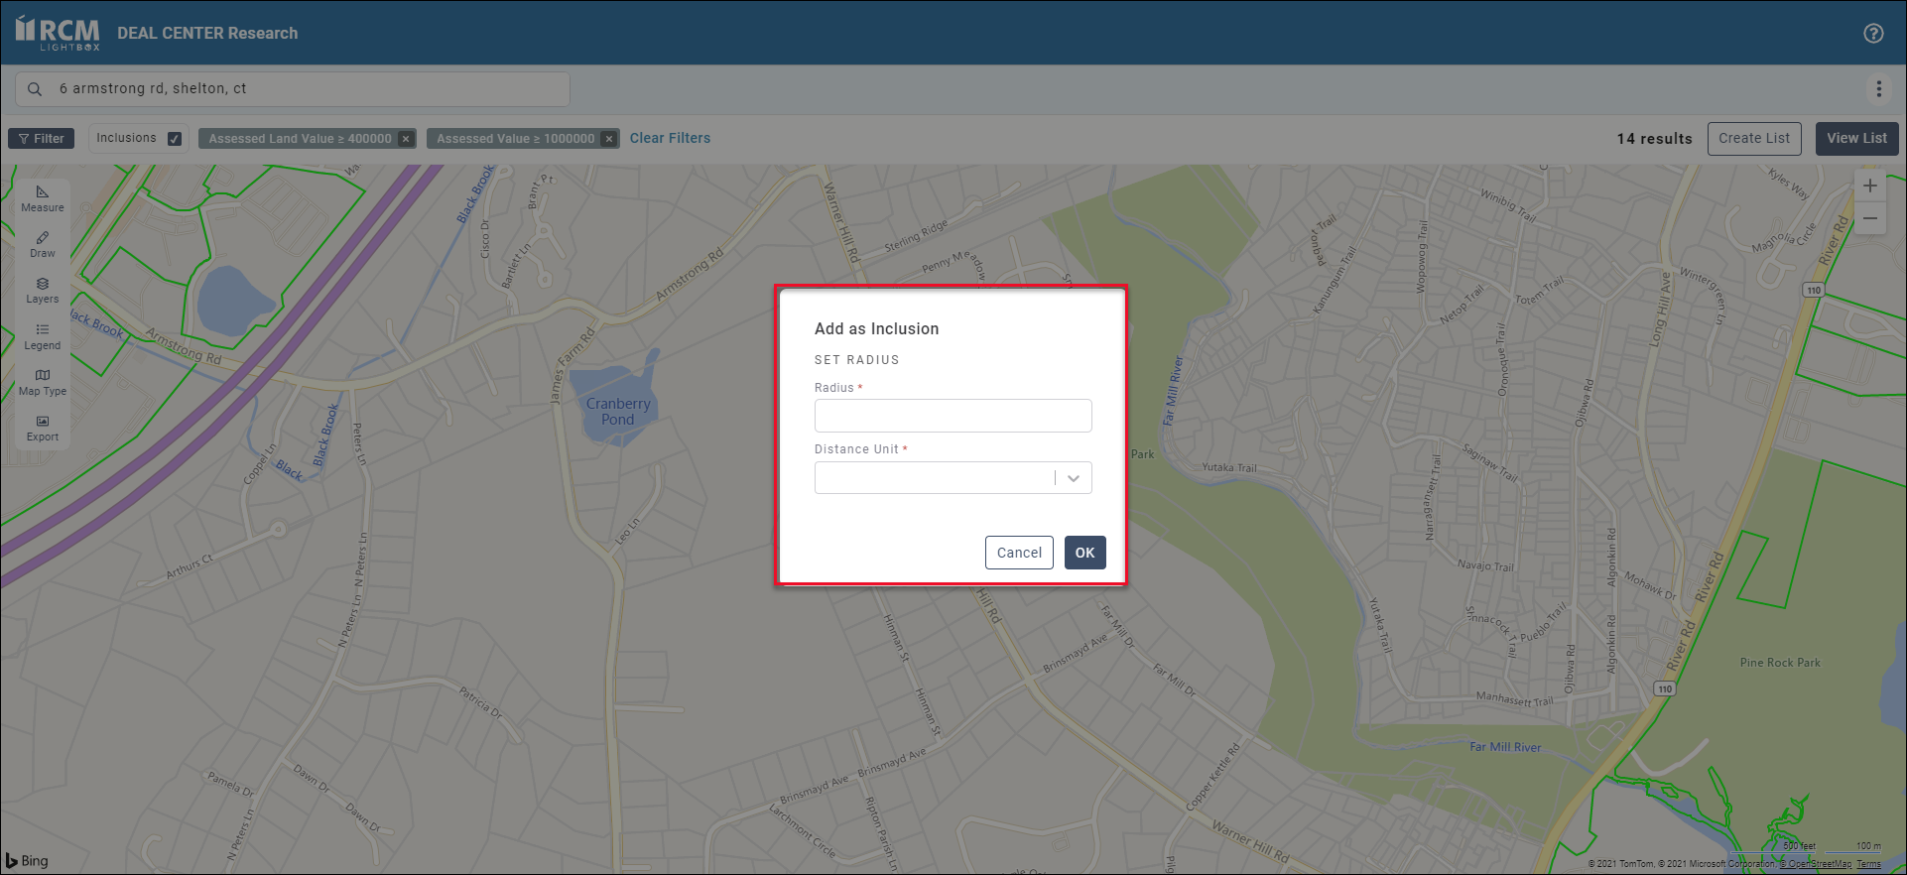The width and height of the screenshot is (1907, 875).
Task: Open the Layers panel
Action: point(42,290)
